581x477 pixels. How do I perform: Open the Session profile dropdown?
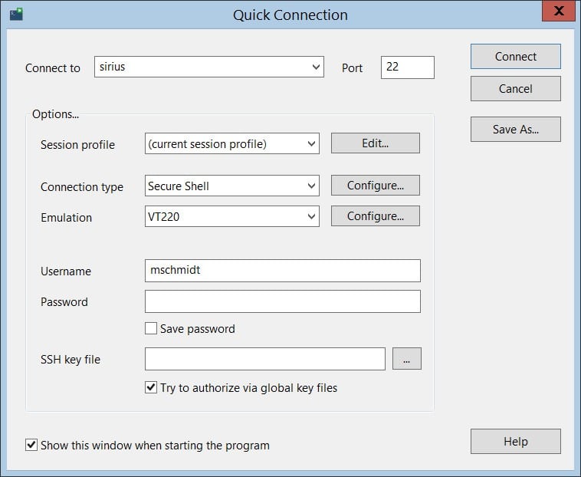(x=310, y=143)
